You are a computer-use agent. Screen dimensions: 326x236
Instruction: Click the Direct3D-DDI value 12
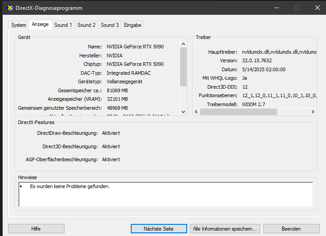tap(245, 87)
